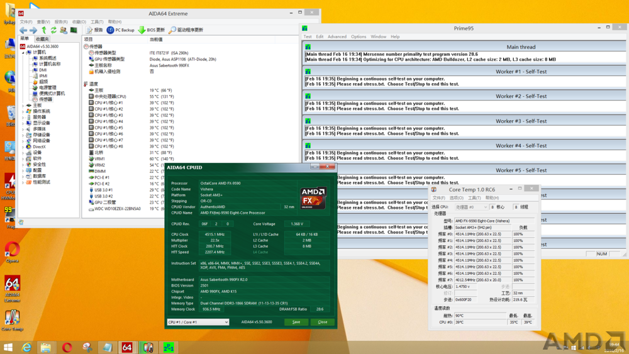Screen dimensions: 629x354
Task: Open the Windows Start button
Action: coord(8,347)
